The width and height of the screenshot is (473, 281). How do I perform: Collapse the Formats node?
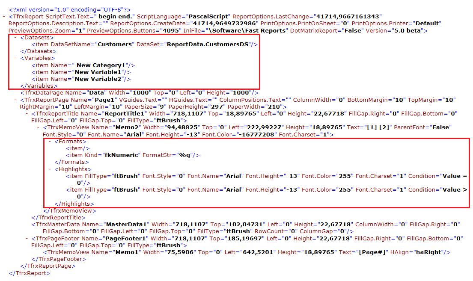[50, 142]
